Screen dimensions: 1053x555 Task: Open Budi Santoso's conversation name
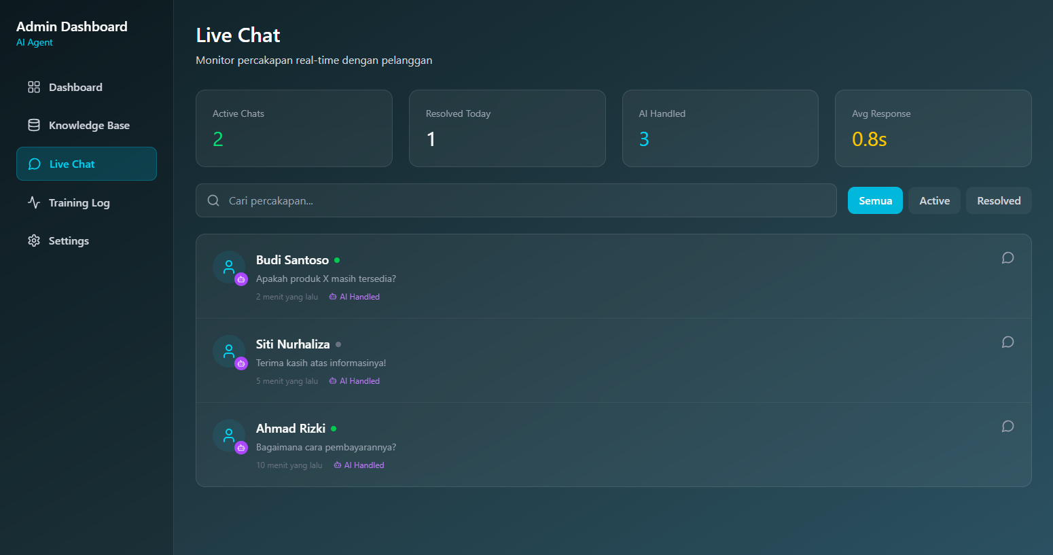[292, 260]
